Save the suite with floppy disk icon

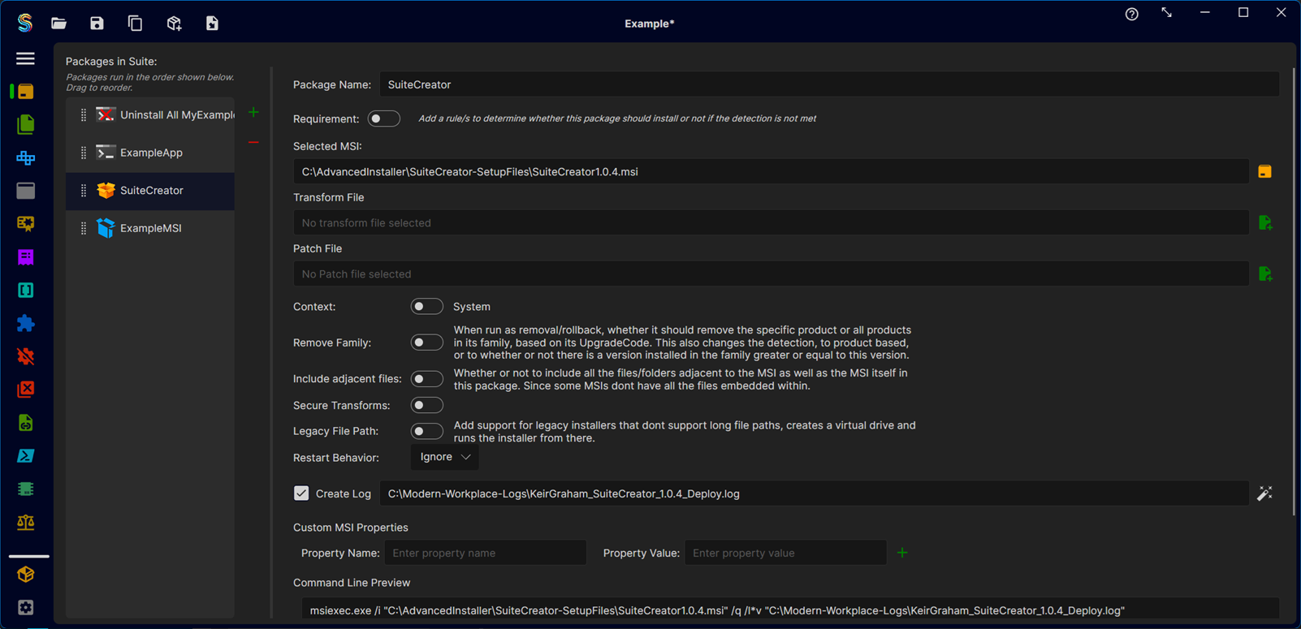[97, 24]
